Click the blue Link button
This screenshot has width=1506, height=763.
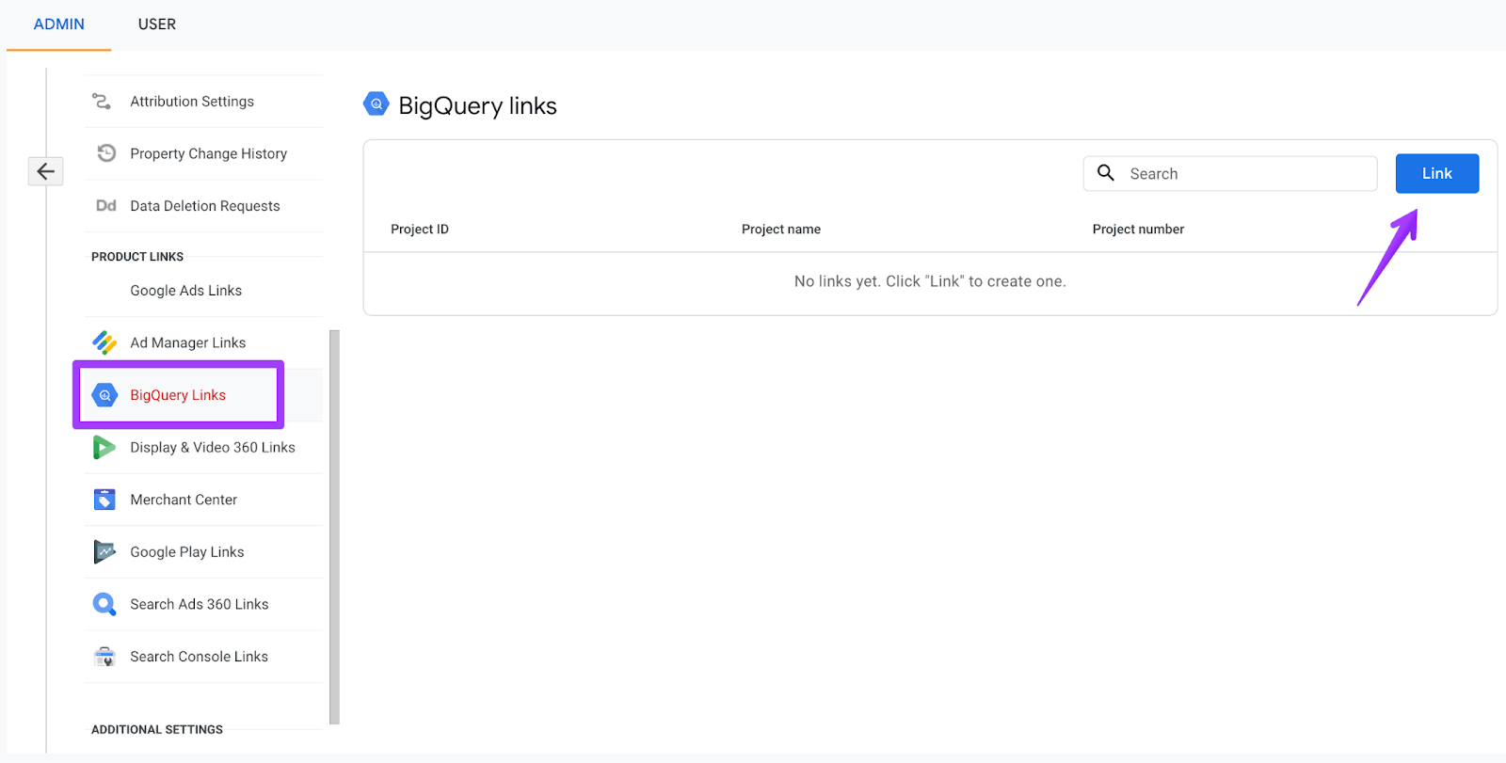(x=1436, y=173)
